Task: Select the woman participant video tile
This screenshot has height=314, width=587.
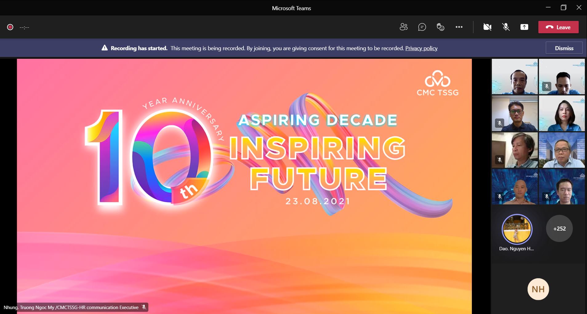Action: click(x=562, y=113)
